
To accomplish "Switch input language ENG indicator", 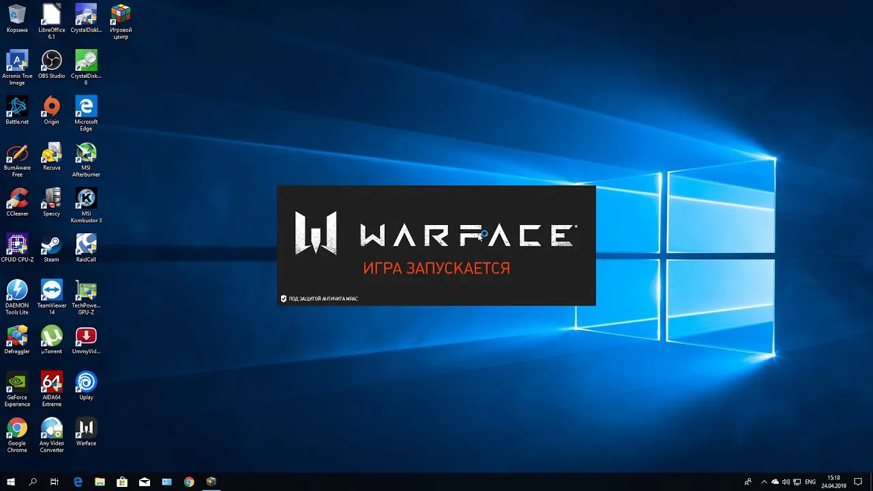I will click(810, 481).
